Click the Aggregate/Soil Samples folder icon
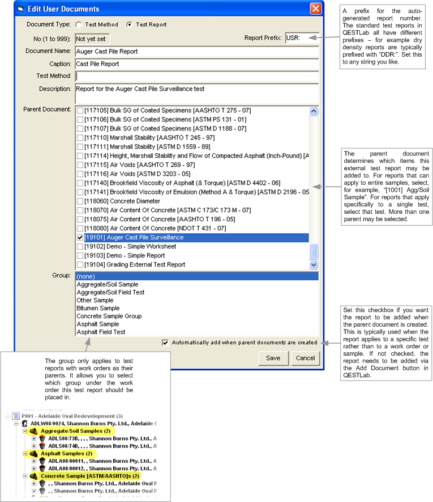Screen dimensions: 433x502 tap(34, 432)
